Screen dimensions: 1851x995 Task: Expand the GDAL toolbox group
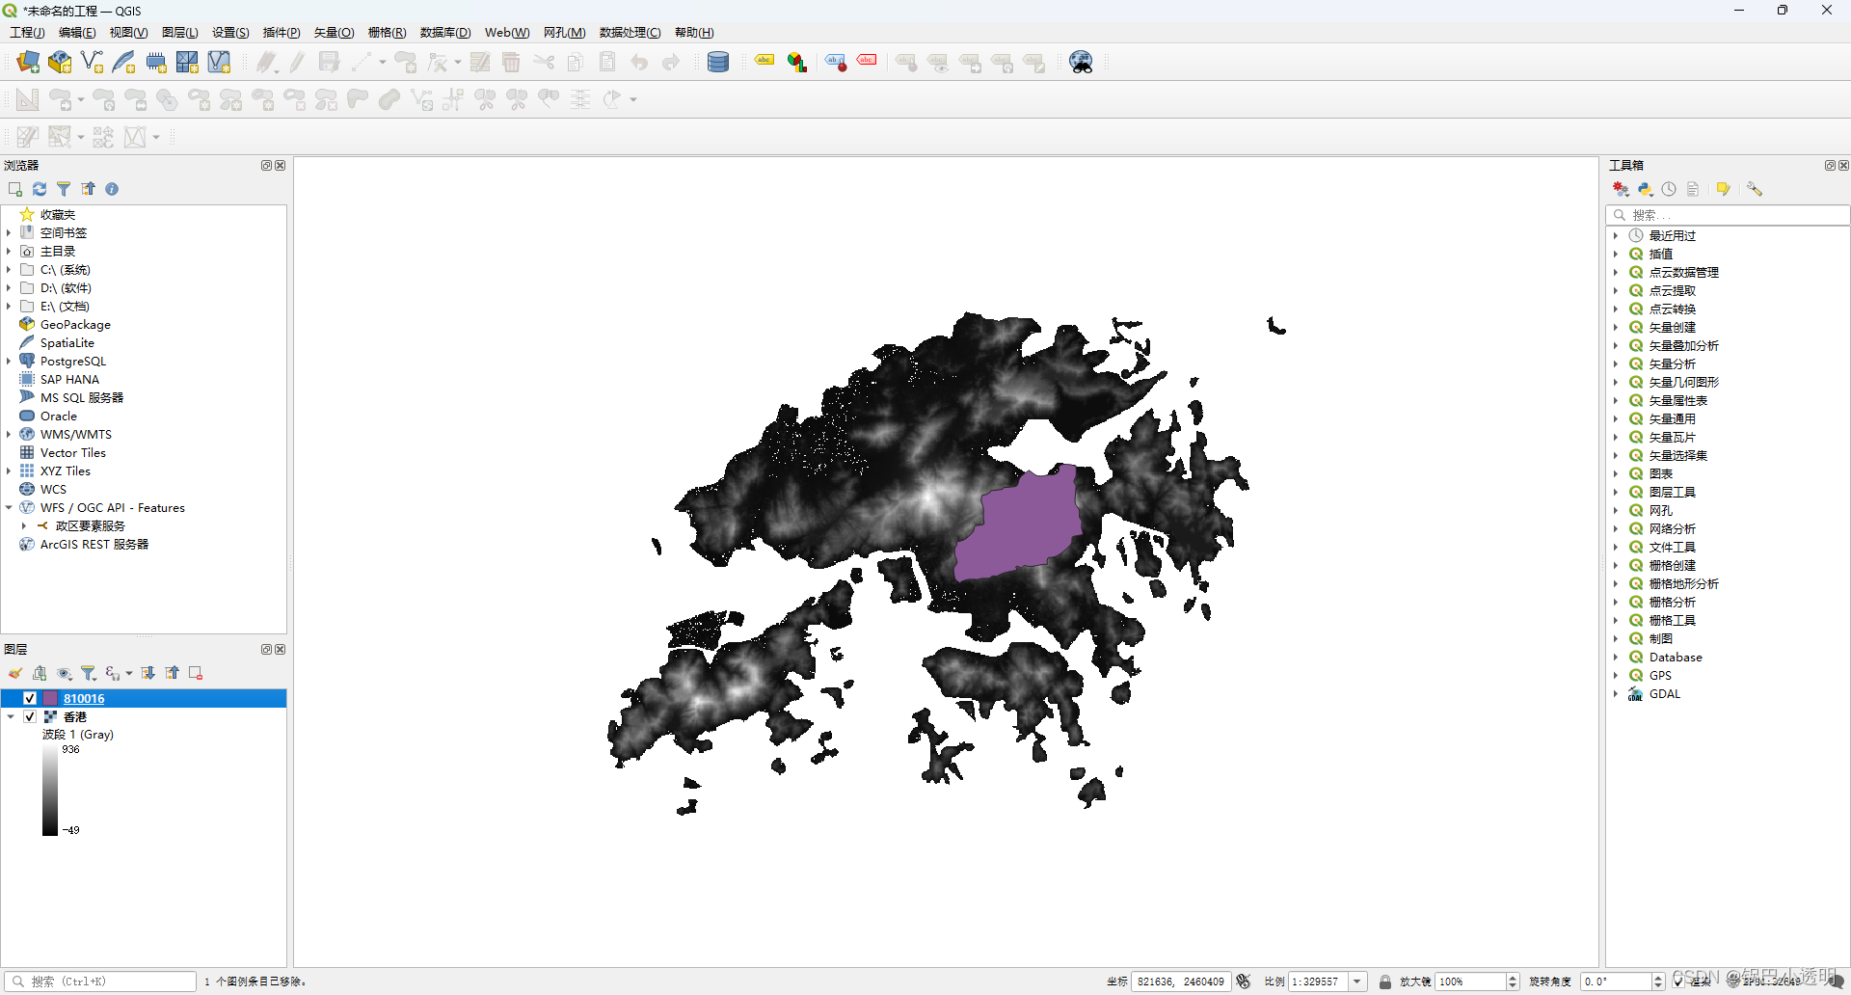(x=1616, y=693)
